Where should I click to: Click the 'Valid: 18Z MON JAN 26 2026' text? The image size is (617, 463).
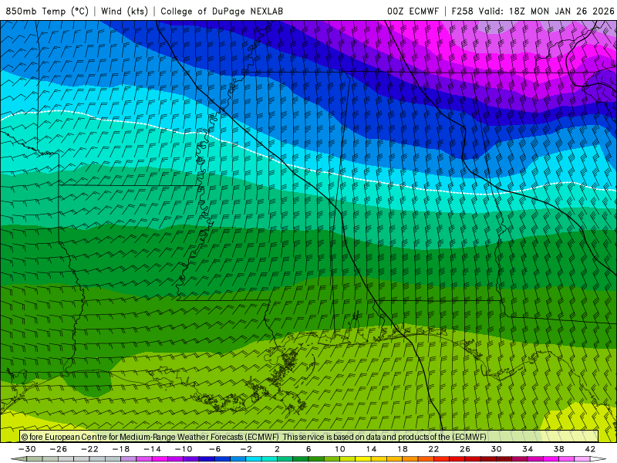click(x=546, y=11)
